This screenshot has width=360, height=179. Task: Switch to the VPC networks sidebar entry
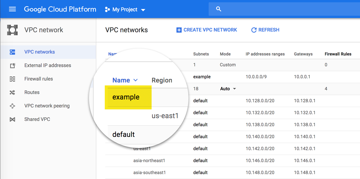coord(39,52)
